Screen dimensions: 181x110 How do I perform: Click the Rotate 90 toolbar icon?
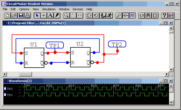(73, 16)
